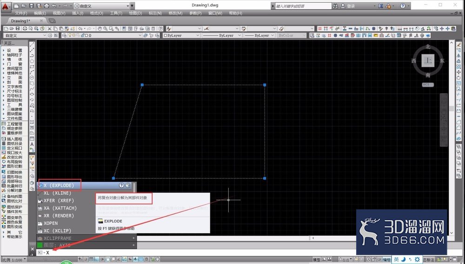Select the multiline Text A tool
The image size is (465, 264).
click(x=32, y=144)
